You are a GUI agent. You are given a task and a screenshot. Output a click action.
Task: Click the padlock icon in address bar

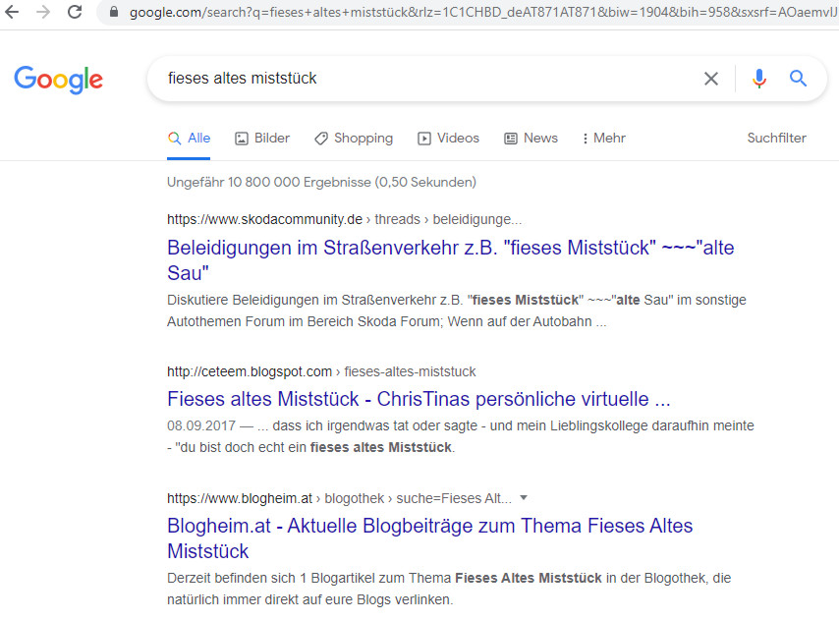point(115,13)
